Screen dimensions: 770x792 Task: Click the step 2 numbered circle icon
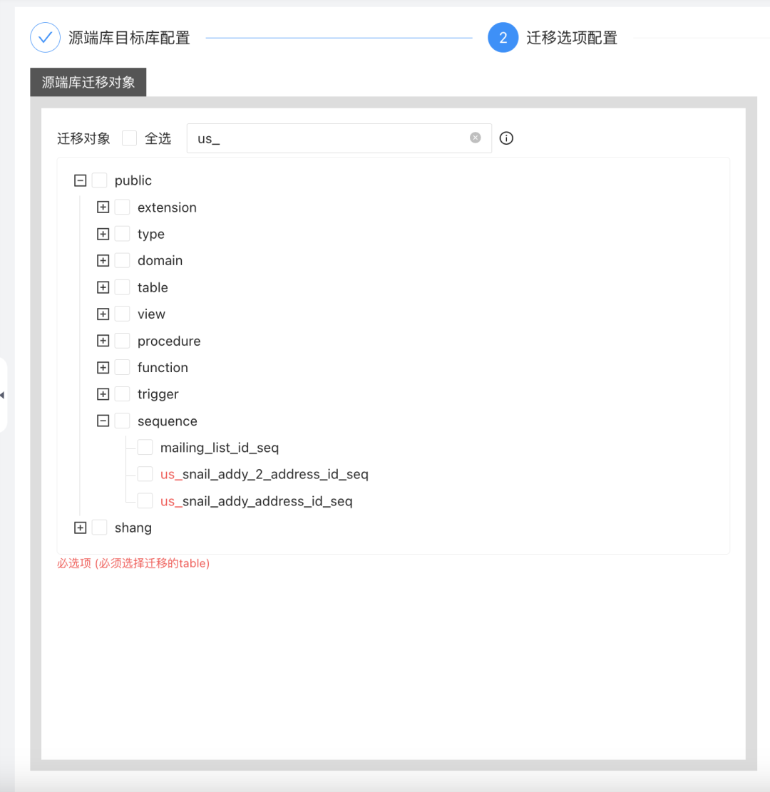click(x=503, y=37)
